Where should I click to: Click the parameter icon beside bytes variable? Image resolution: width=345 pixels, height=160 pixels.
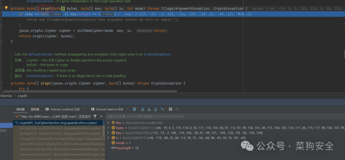coord(113,128)
